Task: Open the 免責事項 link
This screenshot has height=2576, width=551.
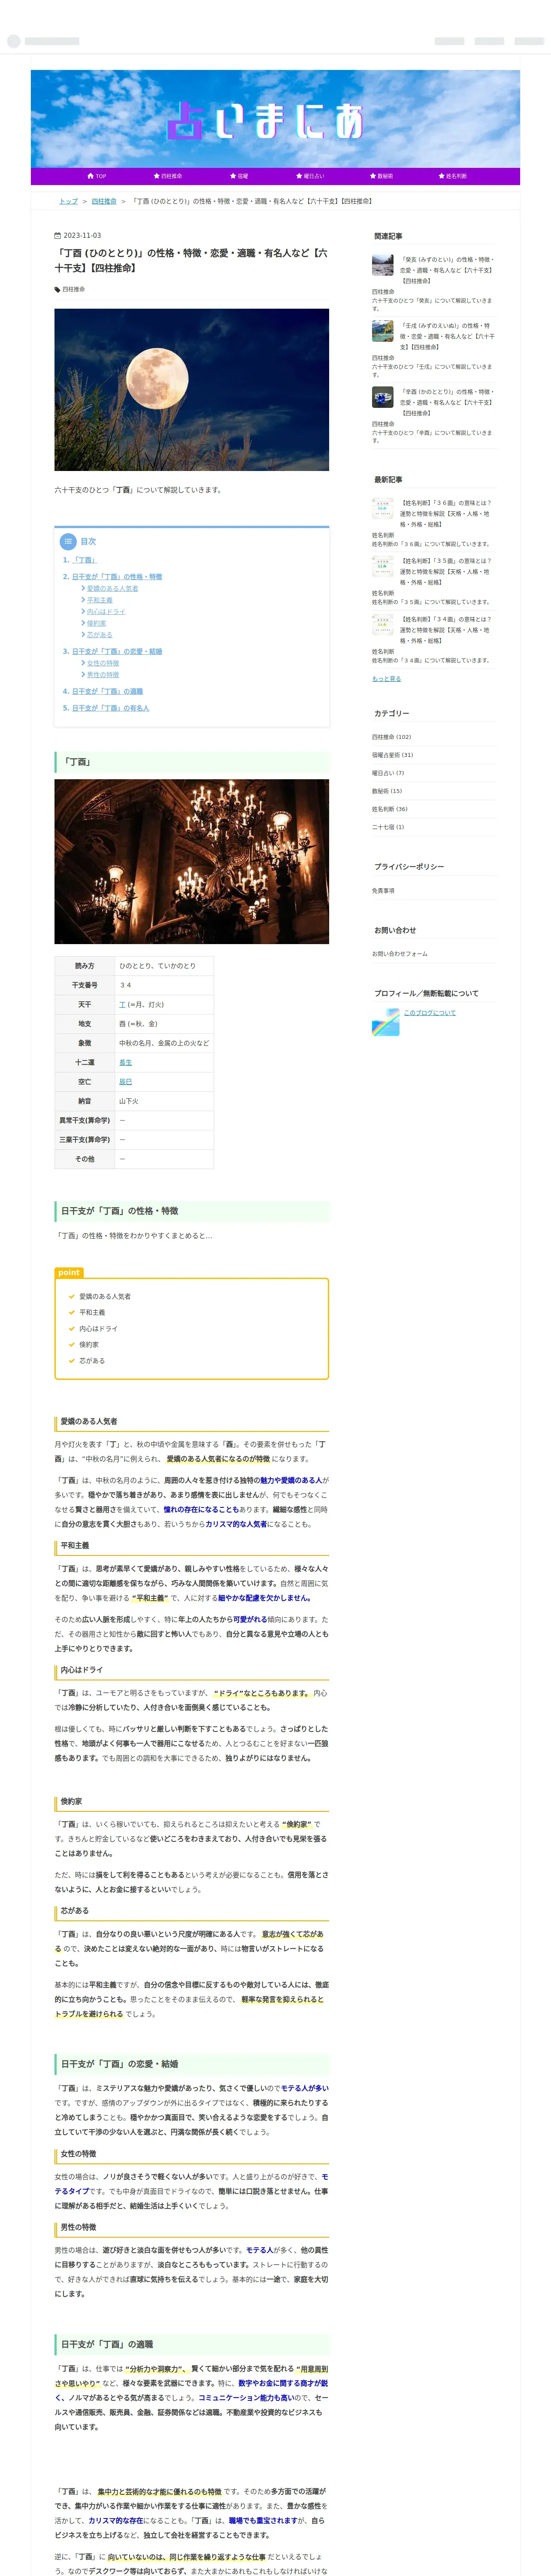Action: pos(383,891)
